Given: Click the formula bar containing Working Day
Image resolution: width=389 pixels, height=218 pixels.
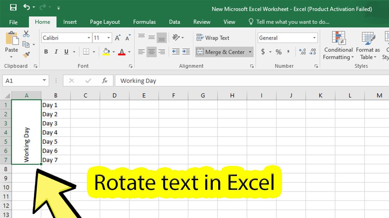Looking at the screenshot, I should click(x=252, y=81).
